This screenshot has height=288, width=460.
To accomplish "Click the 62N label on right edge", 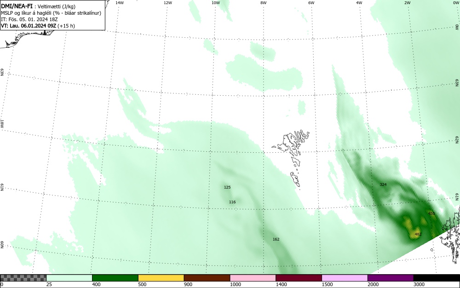I will click(457, 139).
